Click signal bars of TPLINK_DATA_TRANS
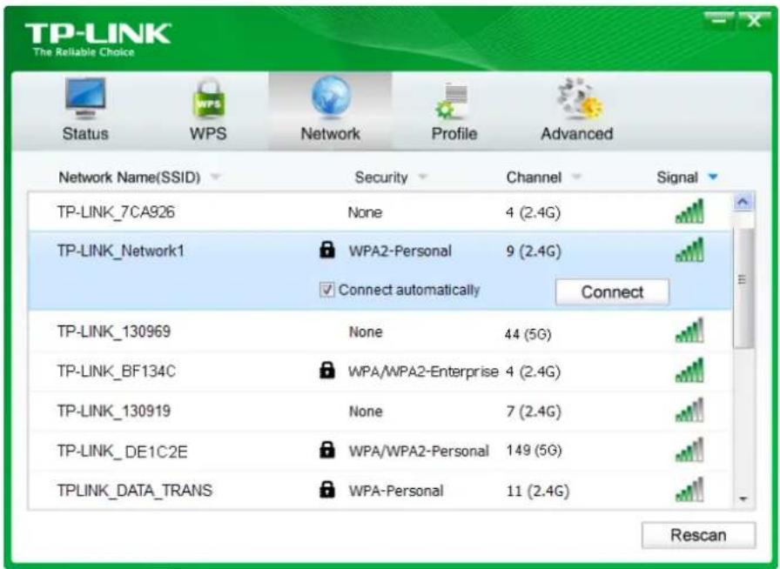The image size is (780, 569). click(x=689, y=490)
